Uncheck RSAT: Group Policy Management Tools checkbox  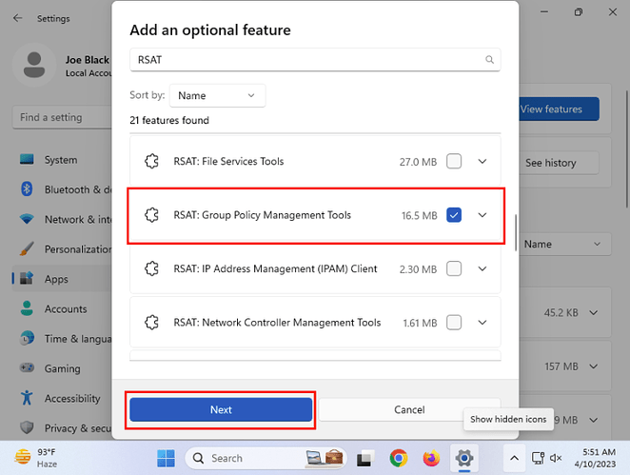(x=454, y=215)
